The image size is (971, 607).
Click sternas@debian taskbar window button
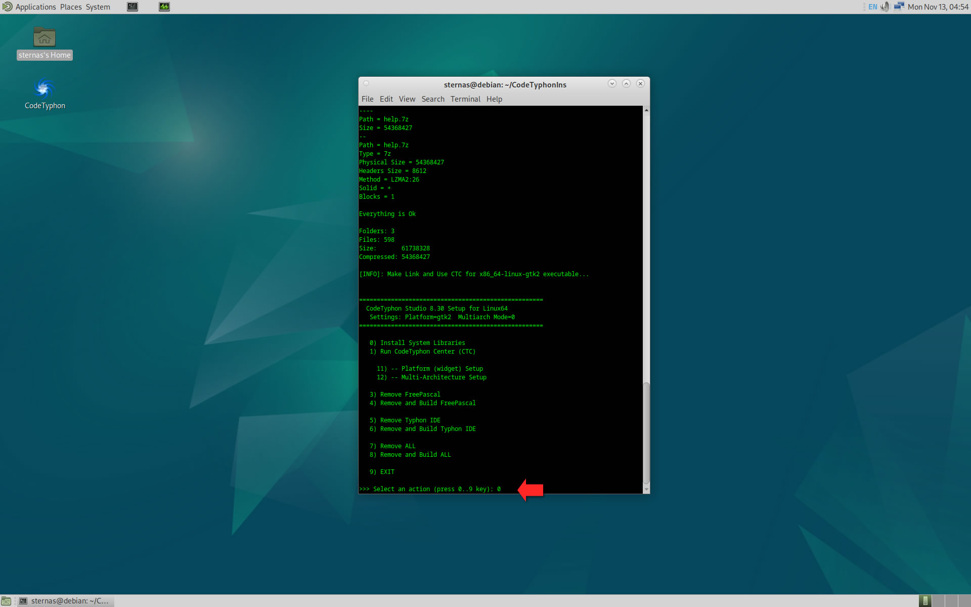[65, 601]
